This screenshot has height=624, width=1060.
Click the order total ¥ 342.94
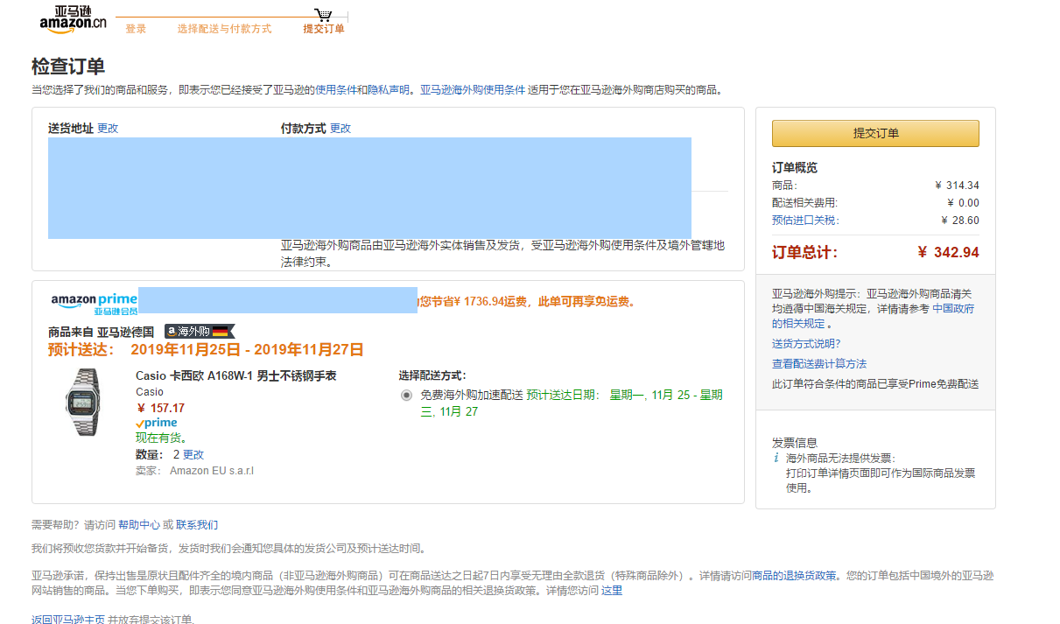948,252
